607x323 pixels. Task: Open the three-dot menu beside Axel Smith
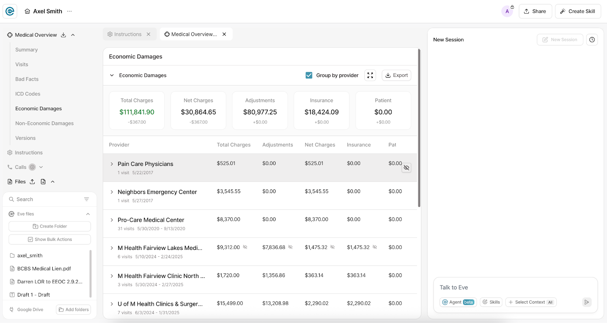click(69, 11)
